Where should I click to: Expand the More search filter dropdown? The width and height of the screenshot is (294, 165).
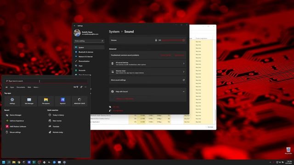36,87
